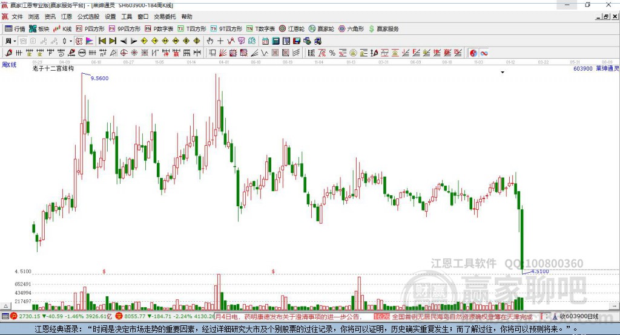Toggle the highlighted red chart-mode icon
The height and width of the screenshot is (335, 620).
click(79, 41)
